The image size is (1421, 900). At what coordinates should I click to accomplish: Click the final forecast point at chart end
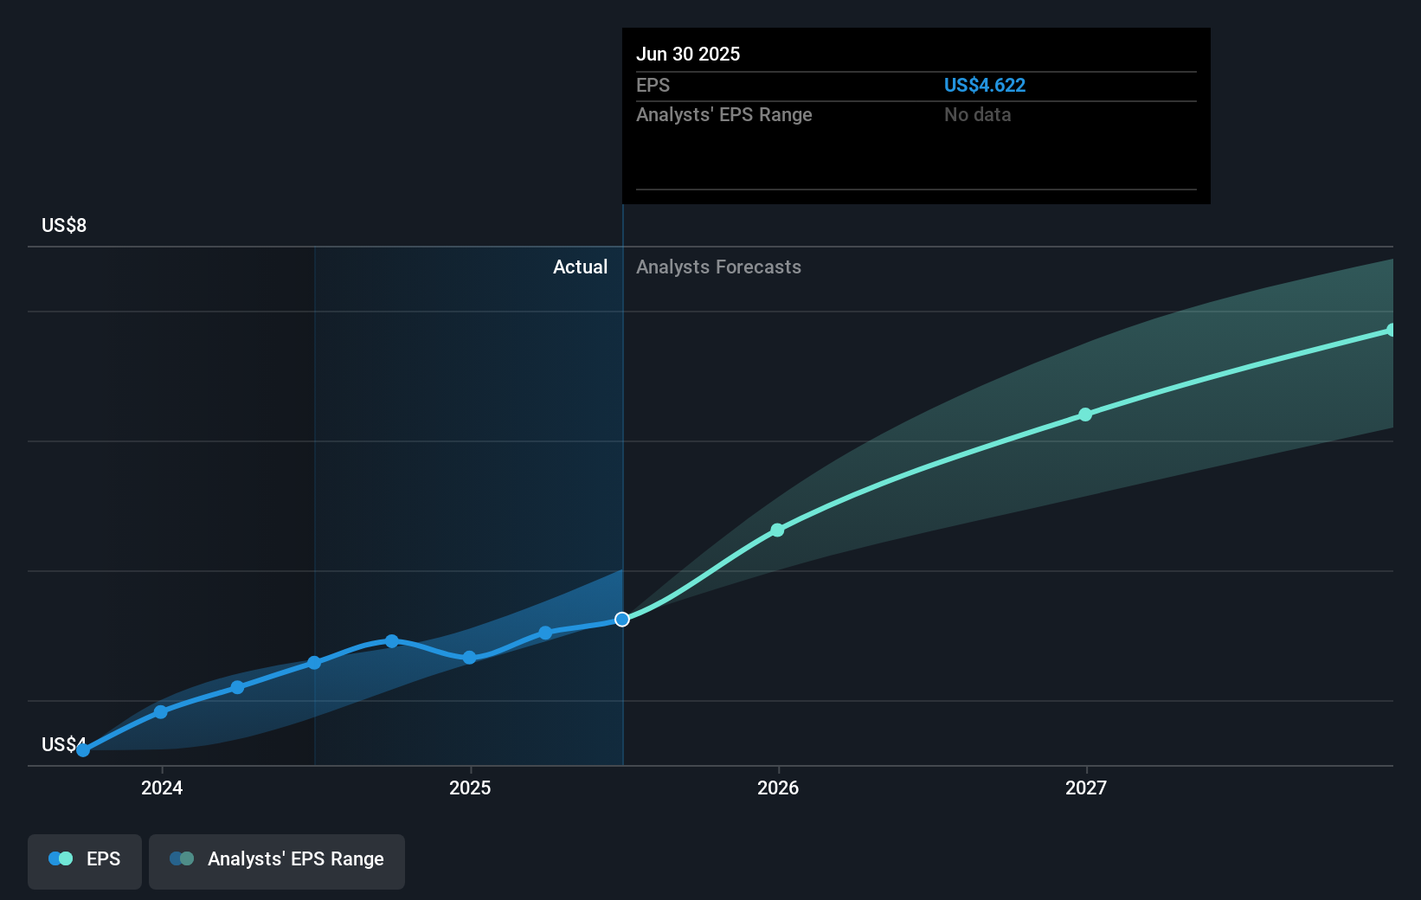pyautogui.click(x=1392, y=331)
